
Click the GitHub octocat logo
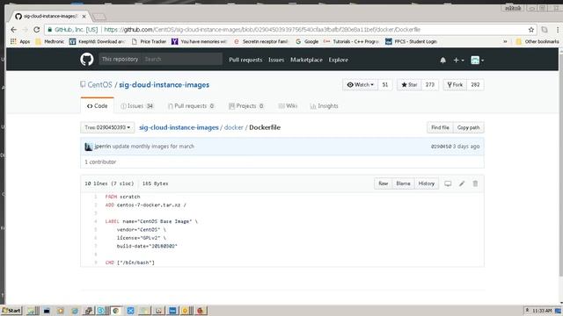(x=87, y=60)
